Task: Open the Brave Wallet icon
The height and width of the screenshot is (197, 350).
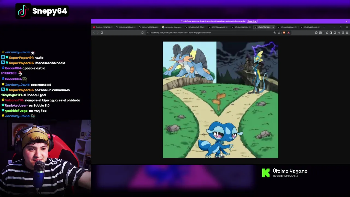Action: pos(335,33)
